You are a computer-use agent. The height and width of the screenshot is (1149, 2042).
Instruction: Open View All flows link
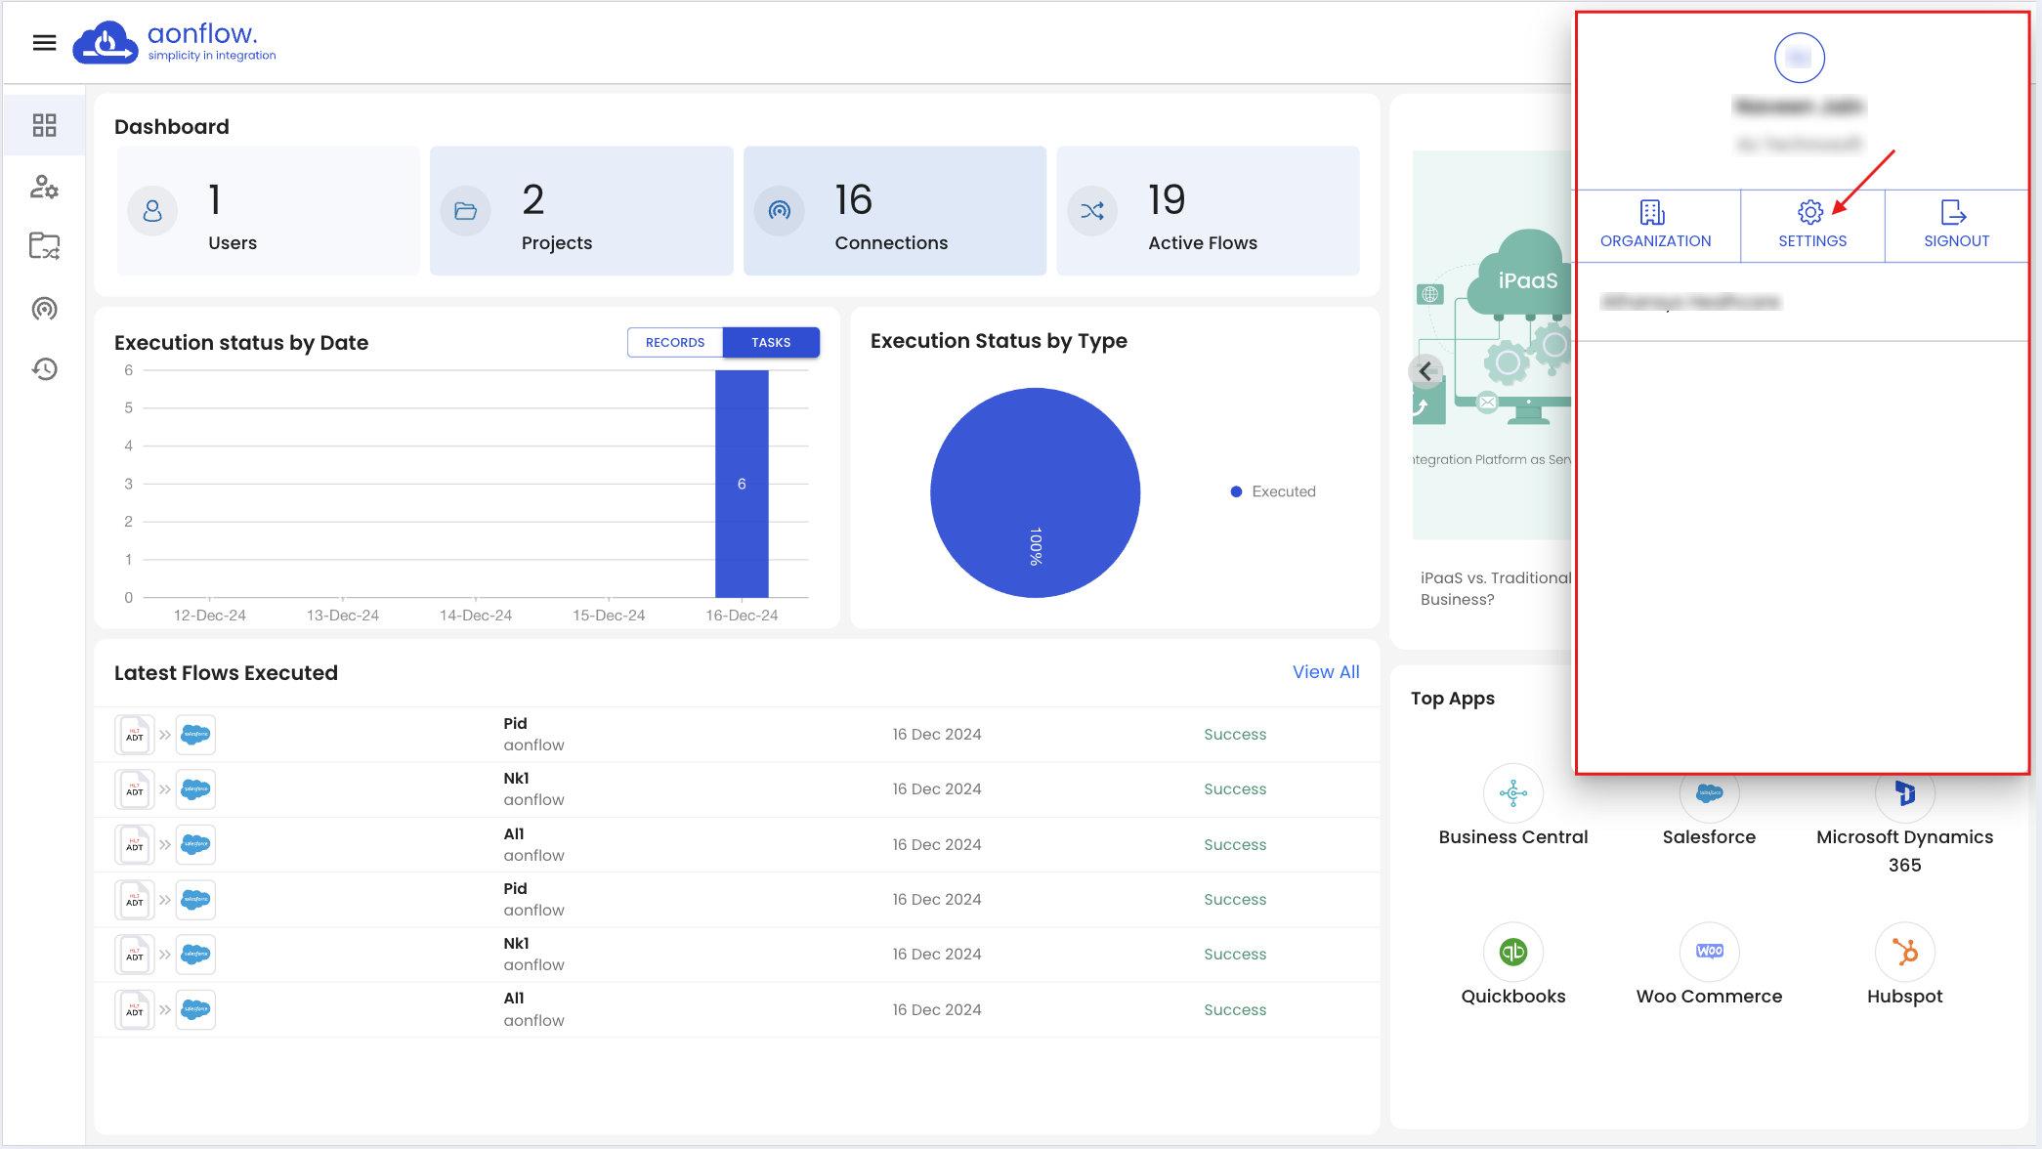click(1325, 672)
